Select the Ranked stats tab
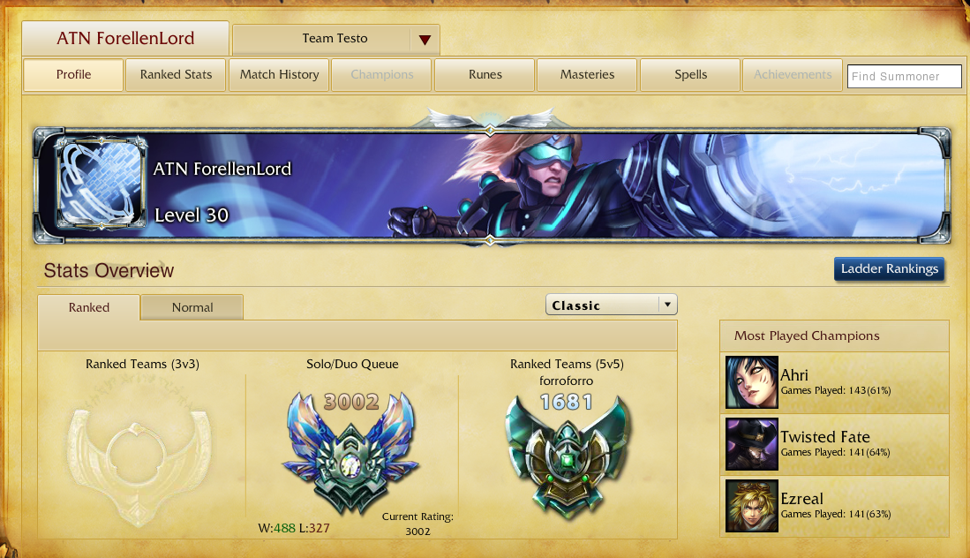The height and width of the screenshot is (558, 970). click(x=89, y=307)
